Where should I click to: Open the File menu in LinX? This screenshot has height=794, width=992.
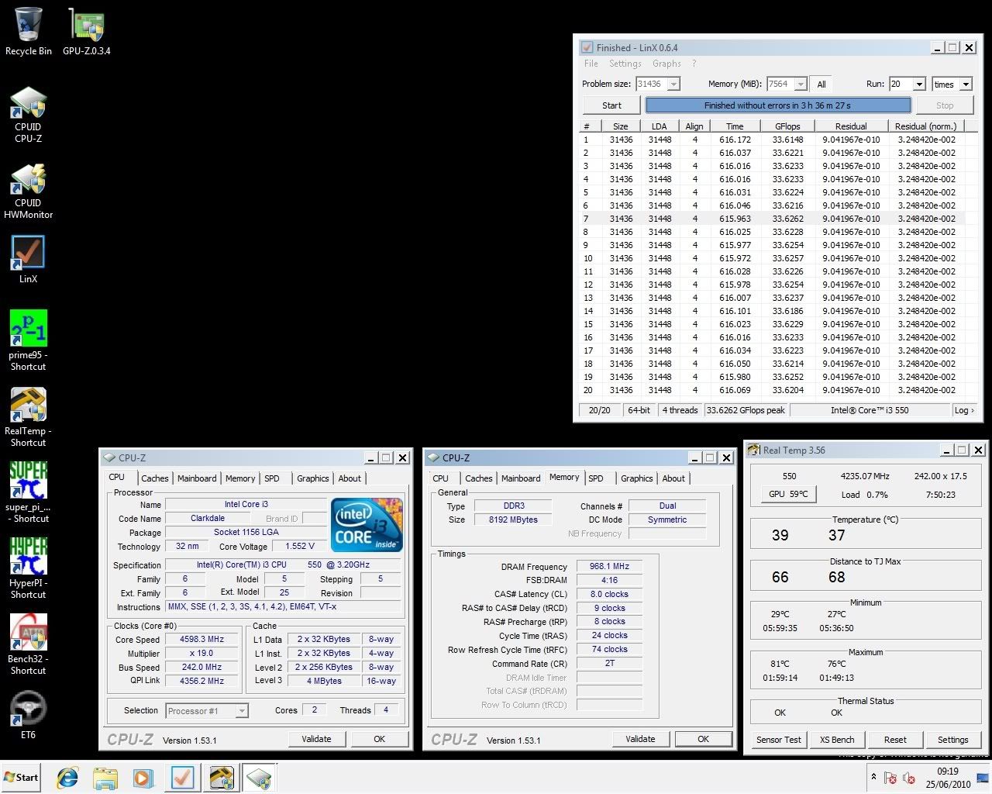(591, 64)
